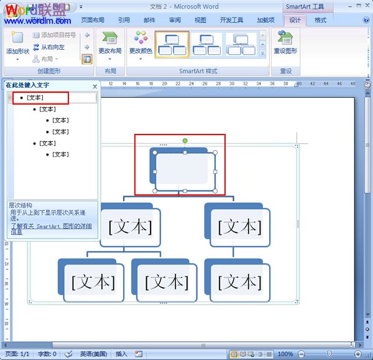Switch to the 审阅 tab
373x360 pixels.
(x=175, y=21)
